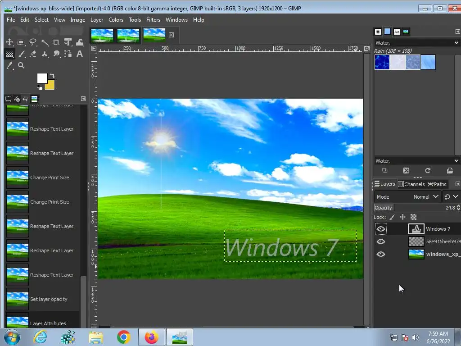Select the Gradient fill tool
Viewport: 461px width, 346px height.
pyautogui.click(x=9, y=54)
